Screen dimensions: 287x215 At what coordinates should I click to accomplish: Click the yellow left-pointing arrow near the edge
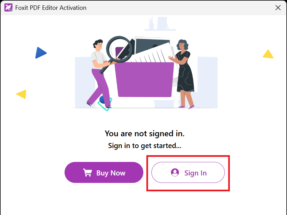[x=21, y=95]
